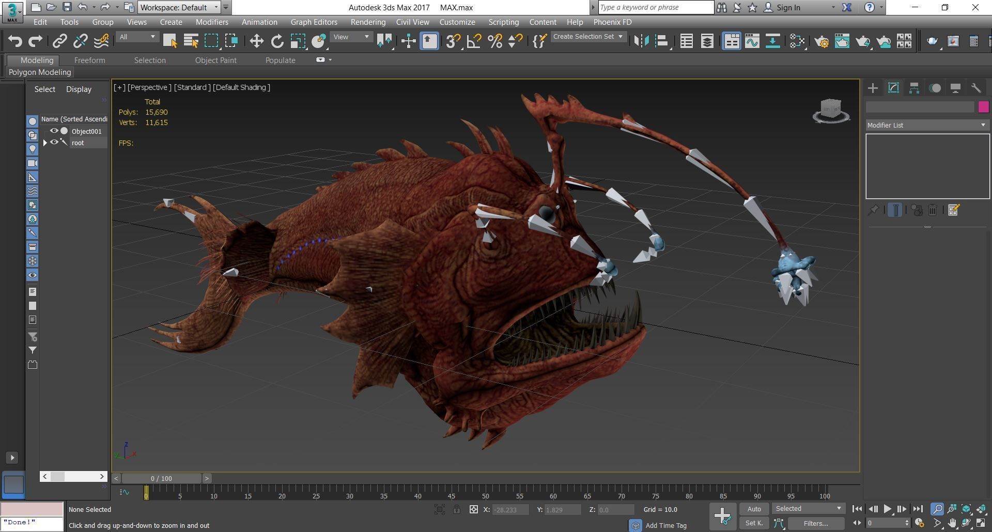Open Select by Name dialog

point(191,41)
